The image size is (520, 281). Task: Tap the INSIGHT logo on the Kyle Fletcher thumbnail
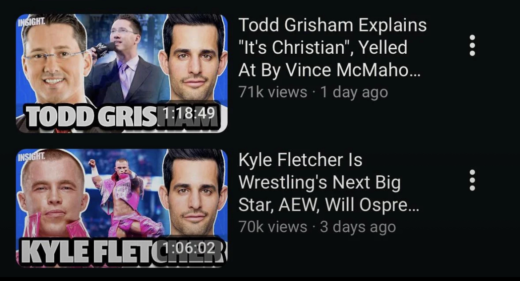(32, 157)
